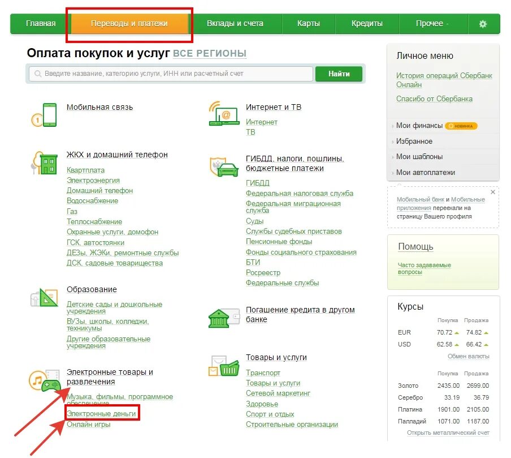Click the Интернет sublink
The image size is (511, 458).
[x=261, y=122]
